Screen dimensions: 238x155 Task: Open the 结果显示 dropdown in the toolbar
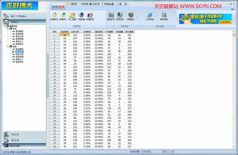(x=136, y=16)
